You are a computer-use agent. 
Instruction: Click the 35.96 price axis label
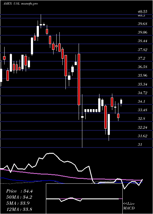click(x=143, y=76)
